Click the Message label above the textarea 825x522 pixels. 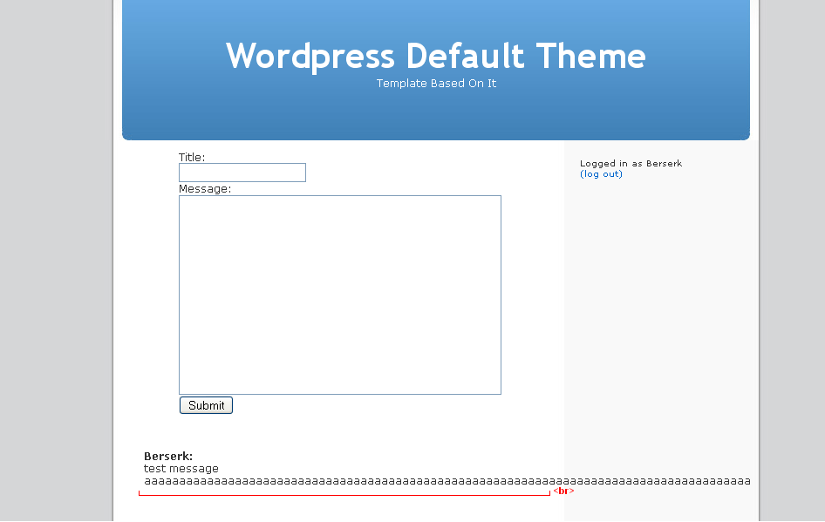(203, 188)
